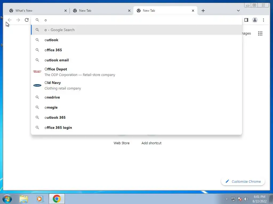Image resolution: width=273 pixels, height=204 pixels.
Task: Click the Chrome taskbar icon
Action: coord(57,199)
